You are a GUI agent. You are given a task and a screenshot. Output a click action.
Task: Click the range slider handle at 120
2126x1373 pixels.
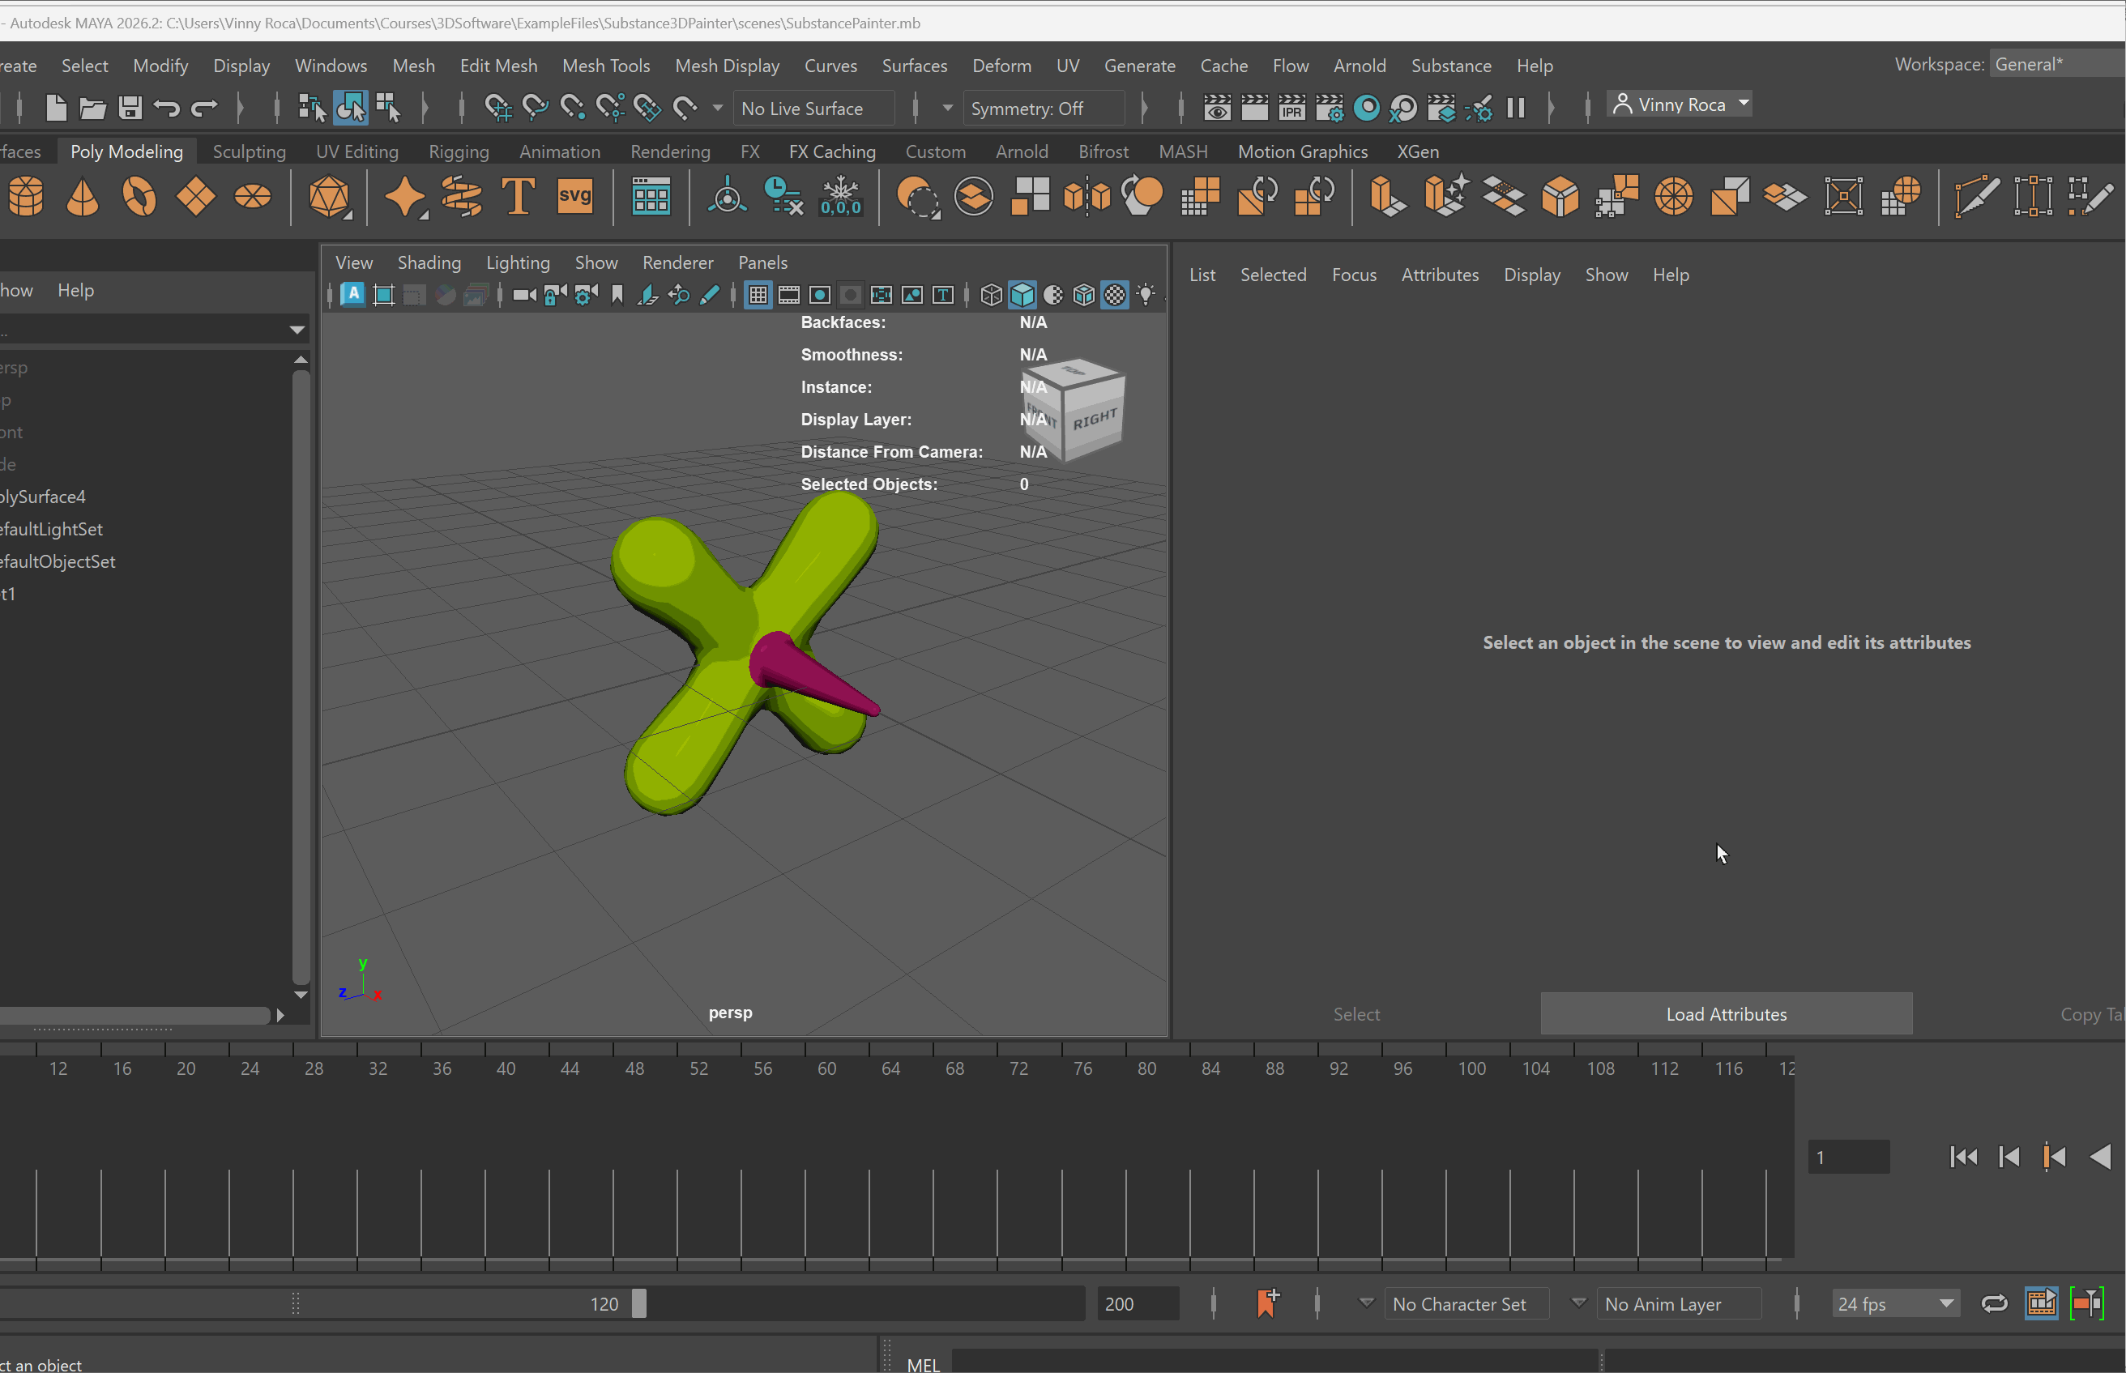coord(638,1303)
